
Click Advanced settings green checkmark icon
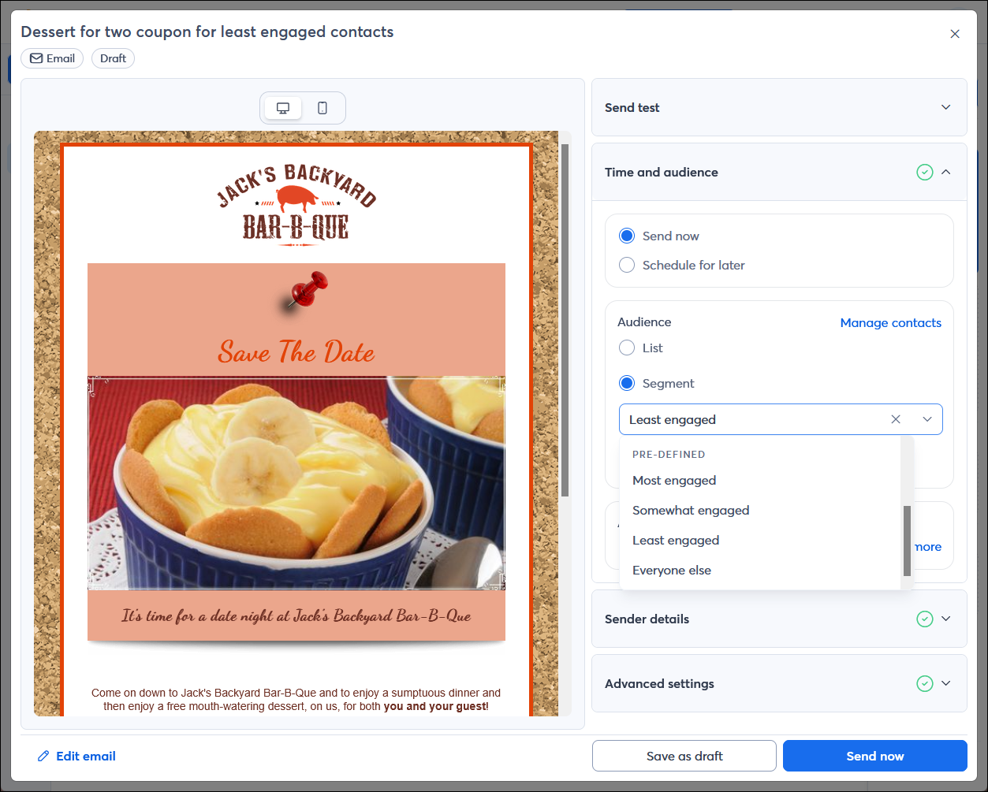925,683
